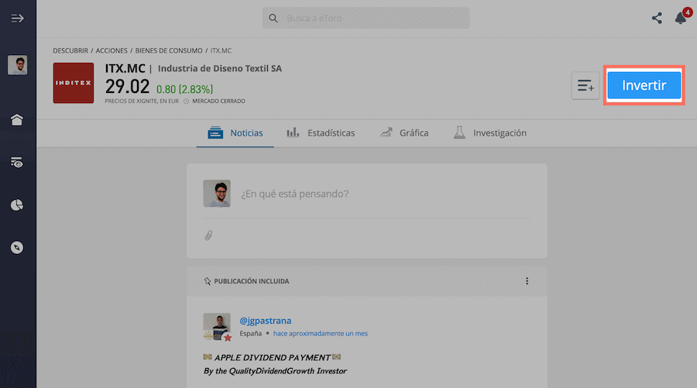
Task: Switch to the Investigación tab
Action: [x=490, y=133]
